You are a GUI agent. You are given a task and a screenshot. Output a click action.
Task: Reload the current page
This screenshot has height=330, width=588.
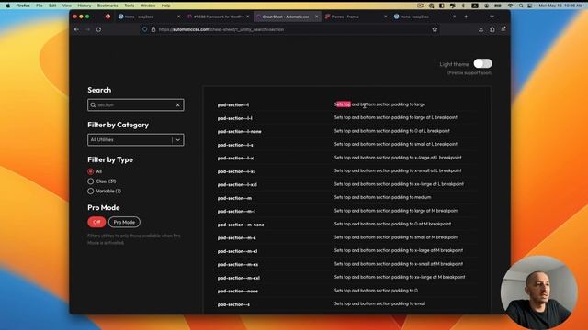[98, 29]
